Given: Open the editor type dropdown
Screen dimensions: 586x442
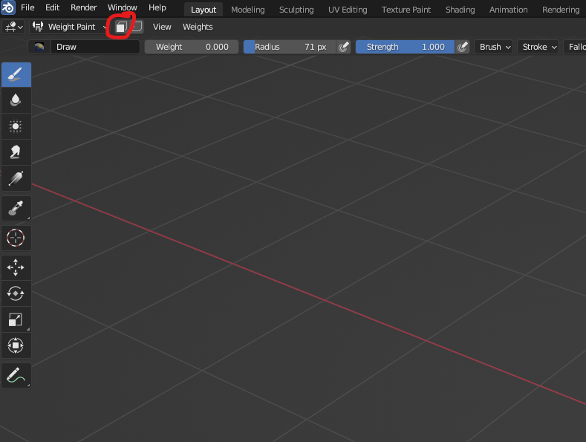Looking at the screenshot, I should [14, 27].
